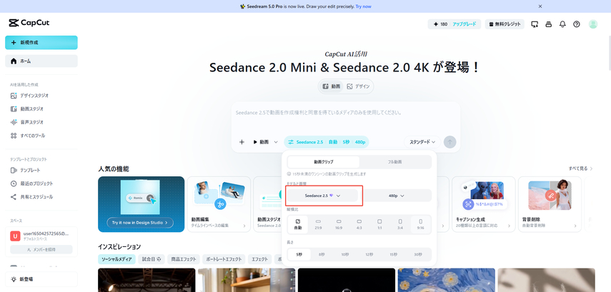Click the Seedance 2.5 settings chip in prompt bar
611x292 pixels.
pos(327,142)
